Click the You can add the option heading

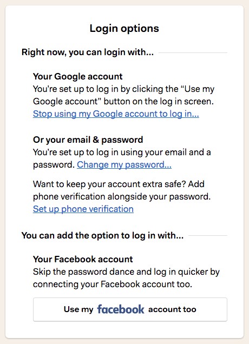(x=102, y=235)
